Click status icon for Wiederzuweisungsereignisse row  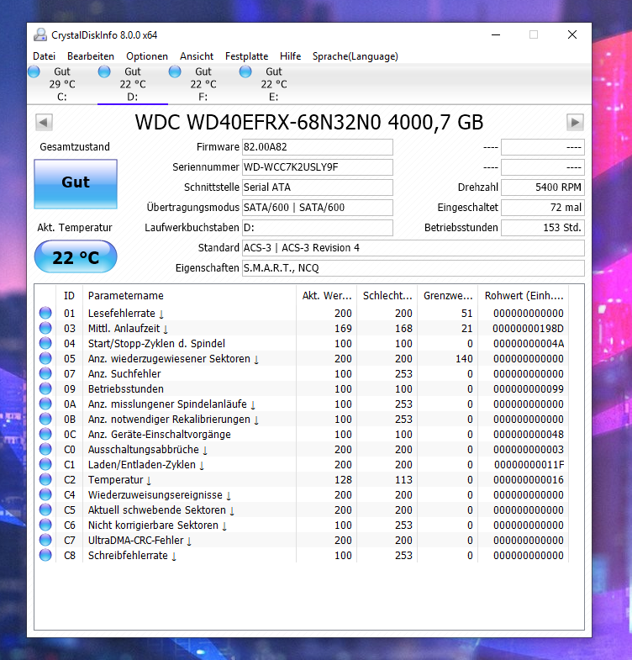click(x=45, y=494)
